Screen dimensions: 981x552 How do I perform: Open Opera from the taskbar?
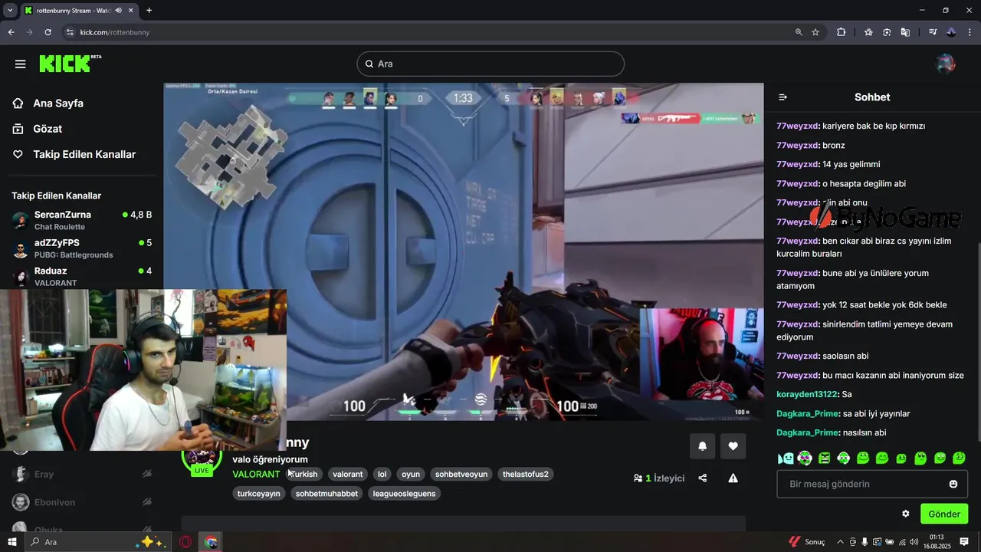click(185, 542)
